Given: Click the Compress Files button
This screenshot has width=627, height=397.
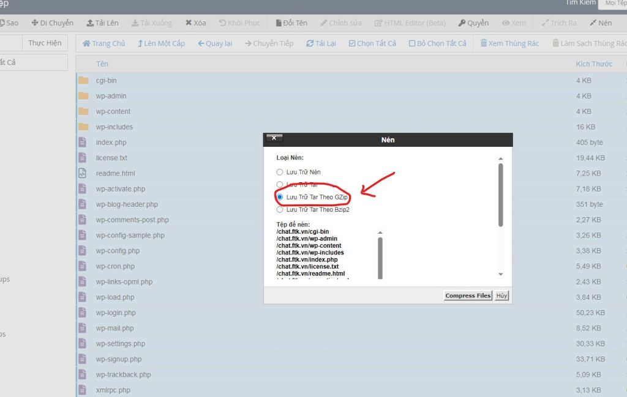Looking at the screenshot, I should [x=468, y=295].
